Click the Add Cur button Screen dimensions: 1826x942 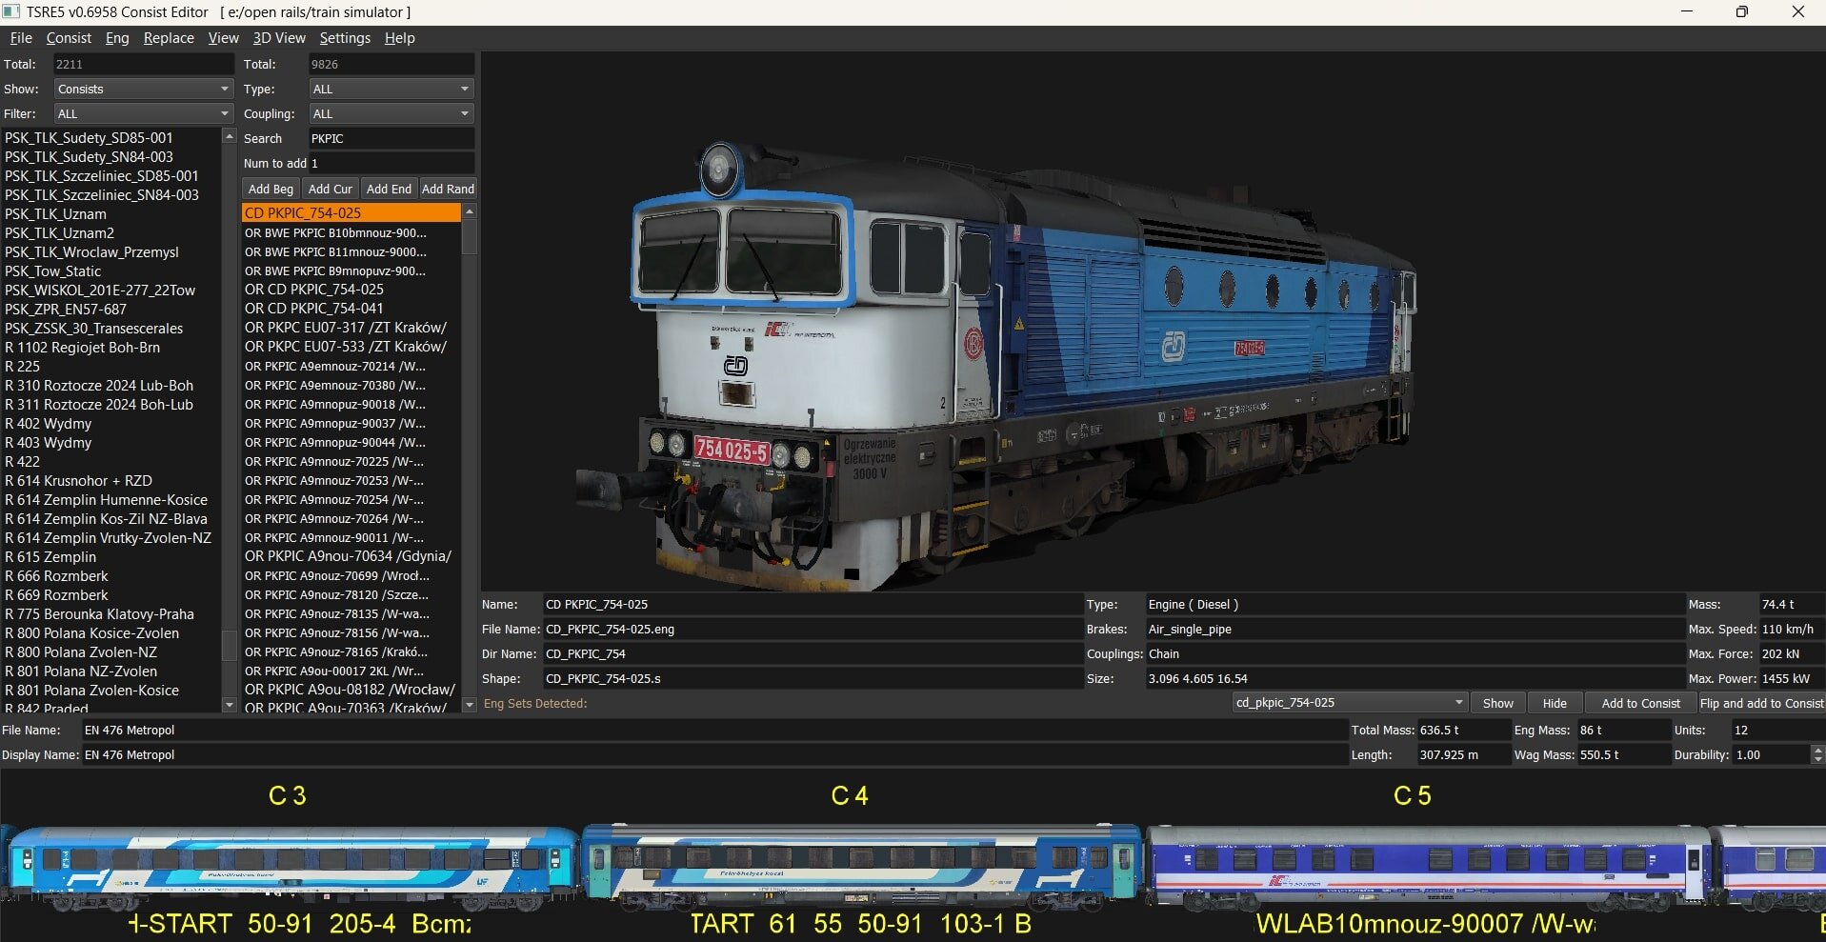pos(330,188)
